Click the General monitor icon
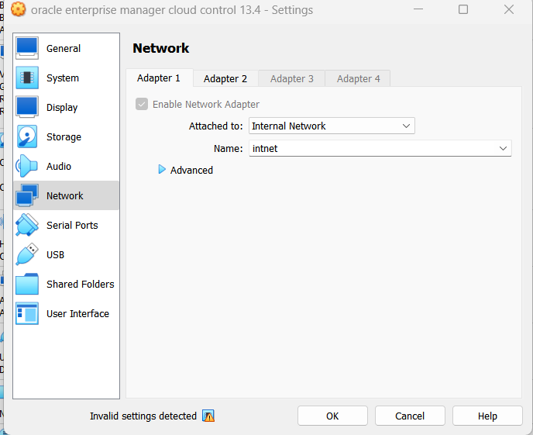Viewport: 533px width, 435px height. tap(27, 48)
